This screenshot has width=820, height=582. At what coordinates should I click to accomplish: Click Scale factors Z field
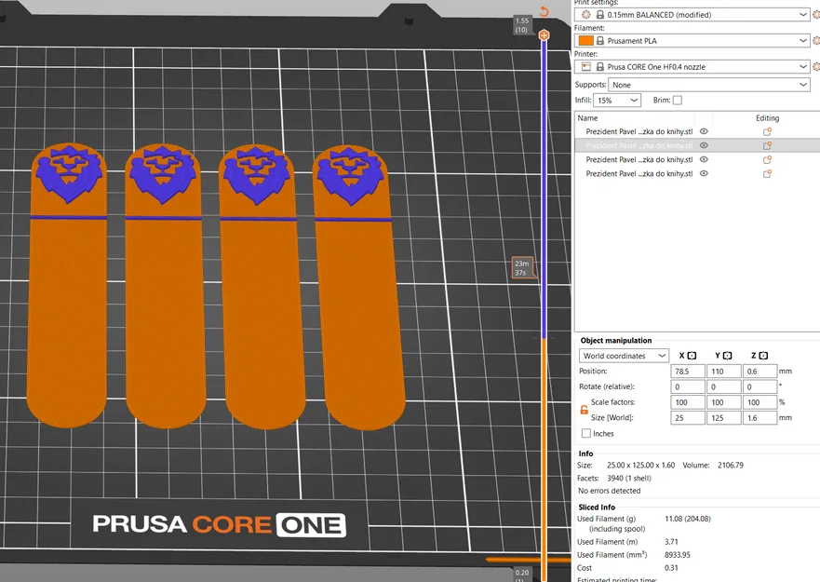pyautogui.click(x=760, y=402)
